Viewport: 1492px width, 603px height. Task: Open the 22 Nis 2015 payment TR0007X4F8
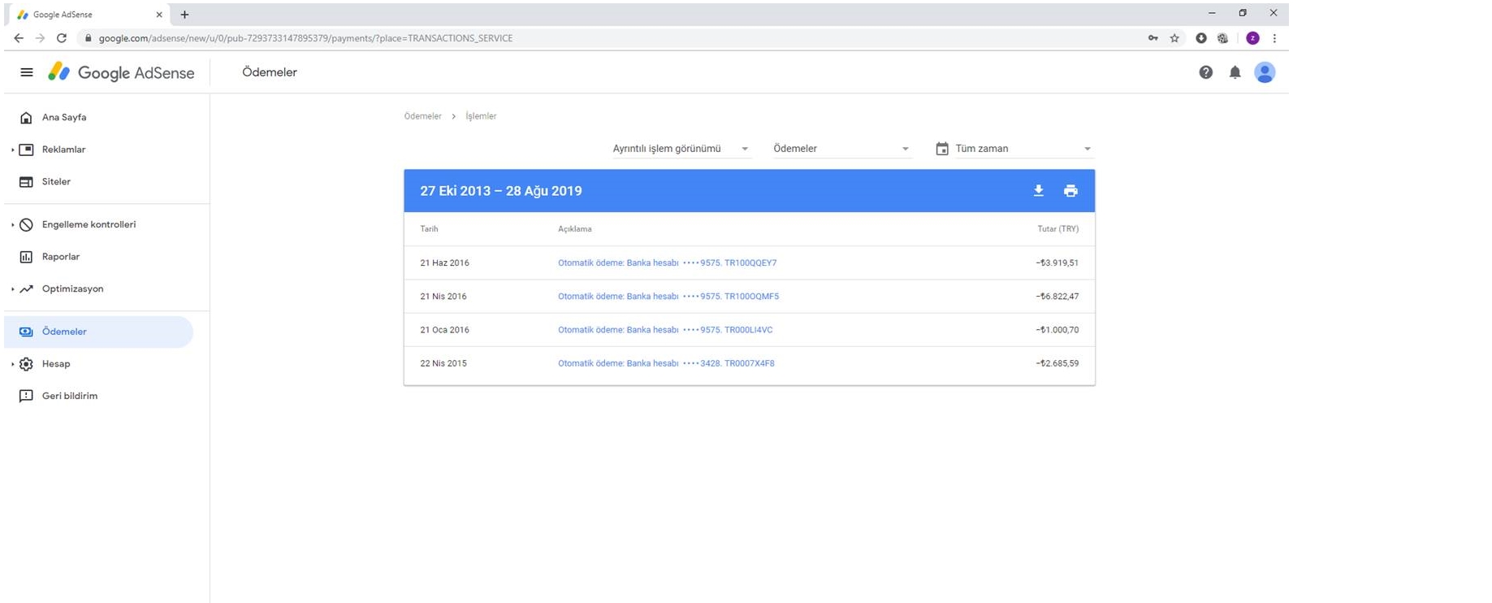click(666, 363)
